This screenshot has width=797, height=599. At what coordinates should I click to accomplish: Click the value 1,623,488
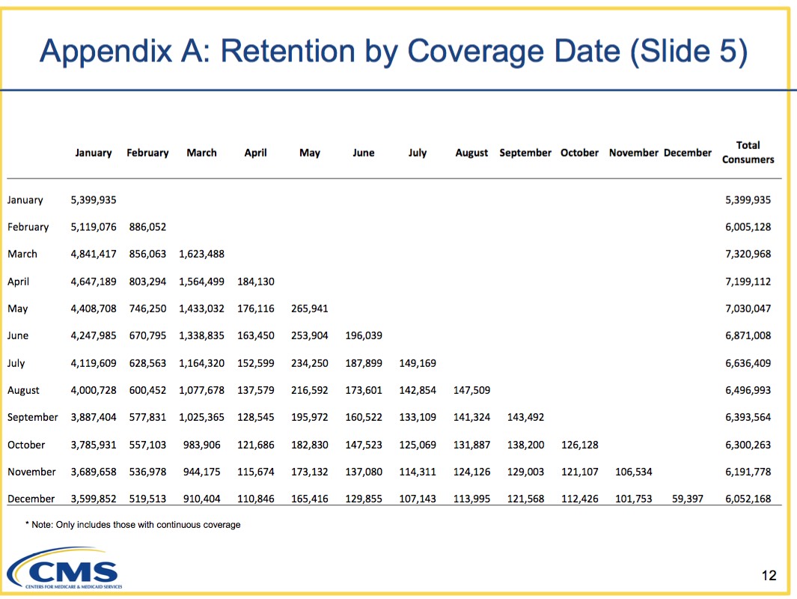point(201,255)
